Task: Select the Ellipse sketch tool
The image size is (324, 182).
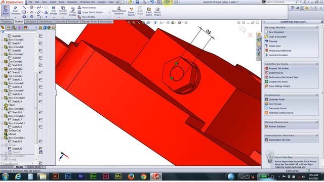Action: point(39,12)
